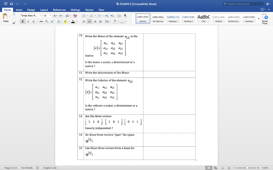This screenshot has width=273, height=170.
Task: Toggle Italic formatting
Action: coord(28,21)
